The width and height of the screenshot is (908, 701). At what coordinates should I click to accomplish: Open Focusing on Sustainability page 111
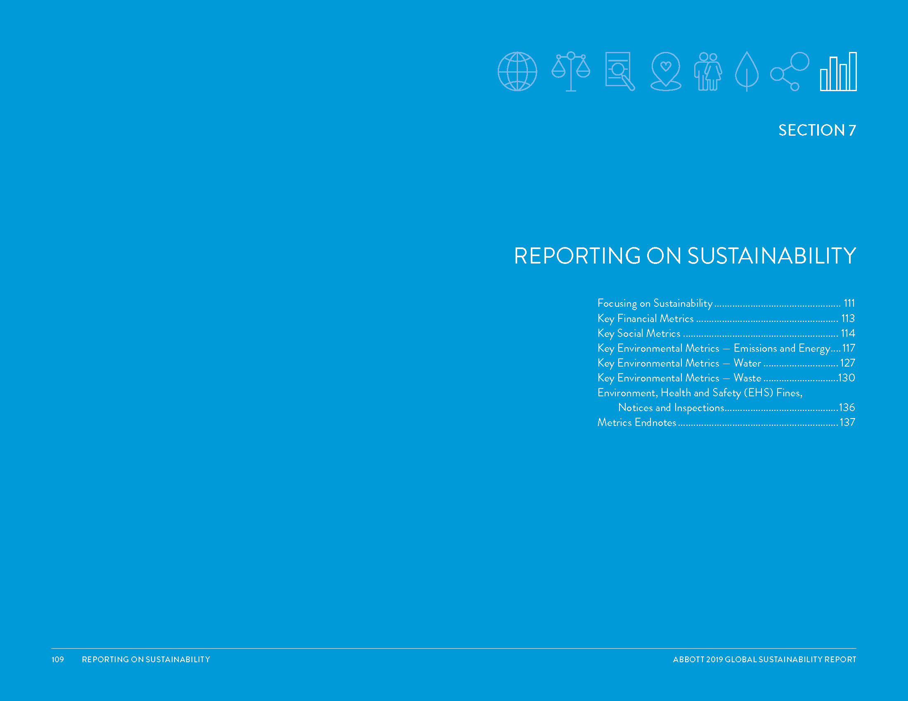tap(726, 303)
